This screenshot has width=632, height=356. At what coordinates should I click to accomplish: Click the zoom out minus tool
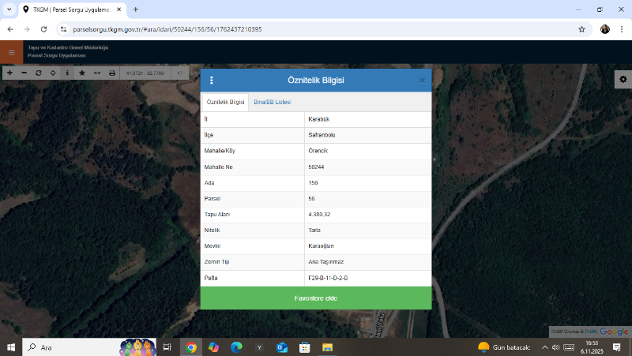point(24,73)
